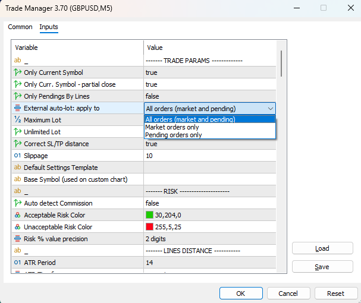This screenshot has height=303, width=361.
Task: Click the color icon beside Acceptable Risk Color
Action: pyautogui.click(x=17, y=215)
